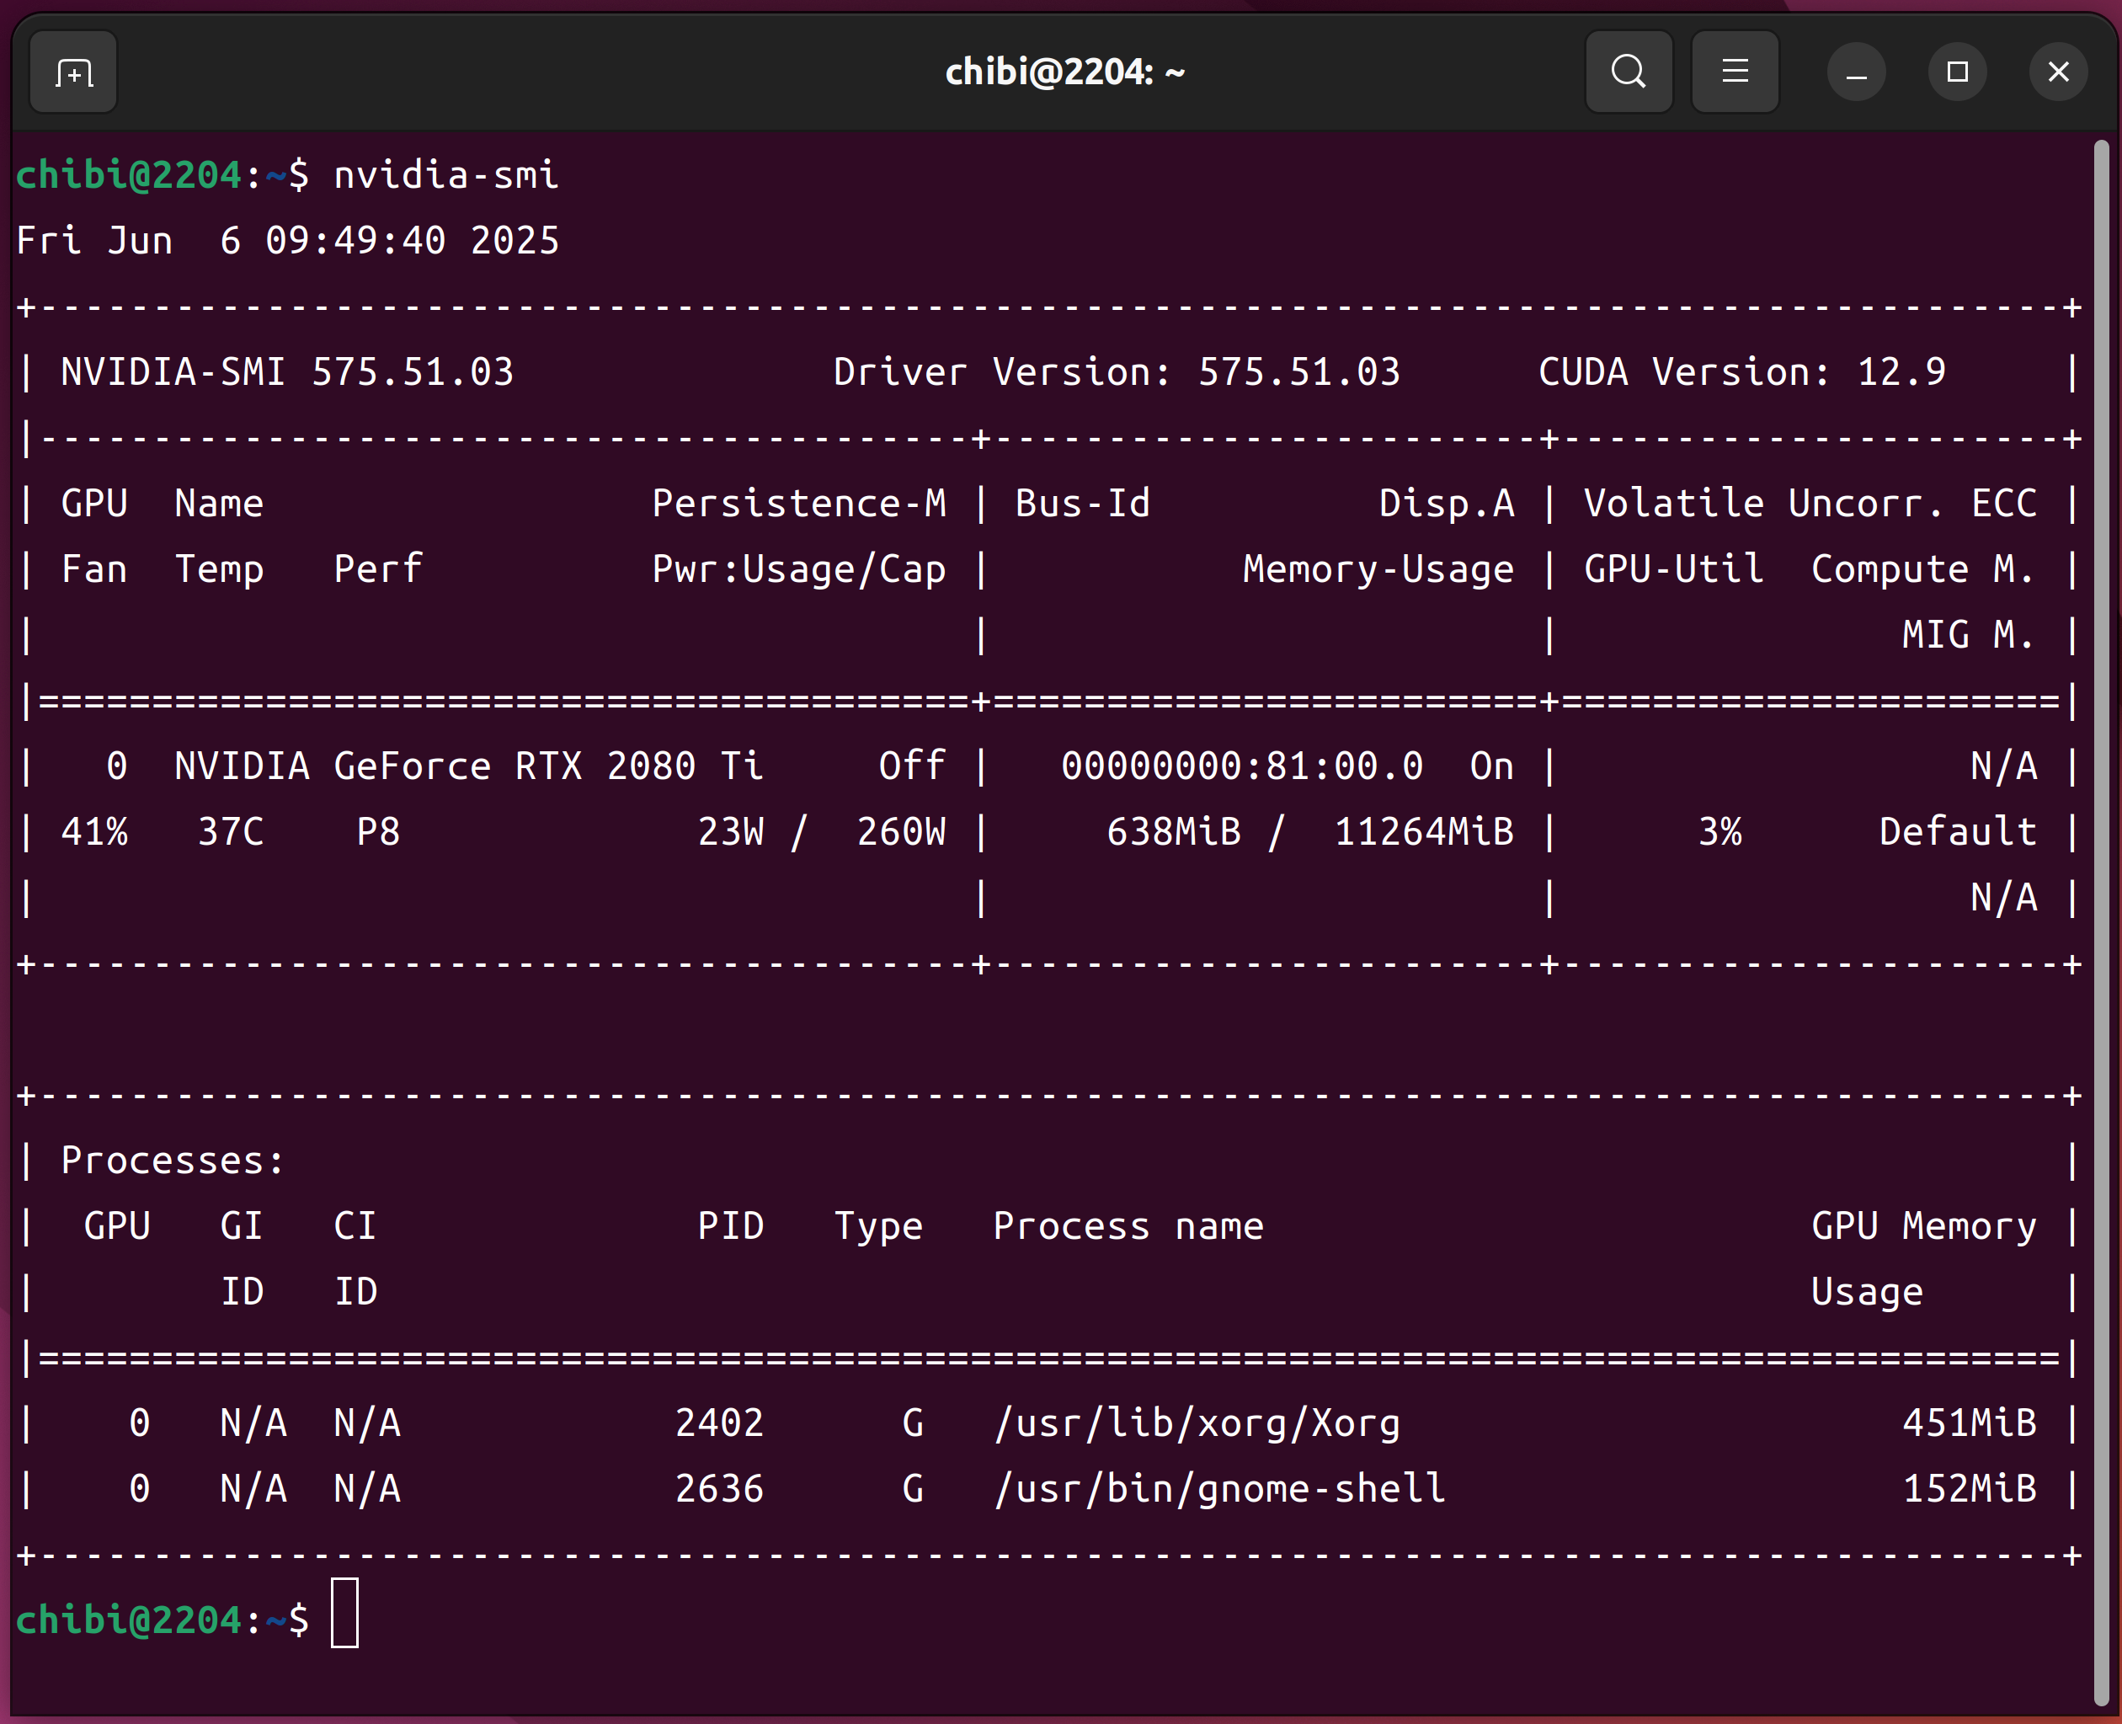Click the NVIDIA GeForce RTX 2080 Ti name

(x=467, y=766)
